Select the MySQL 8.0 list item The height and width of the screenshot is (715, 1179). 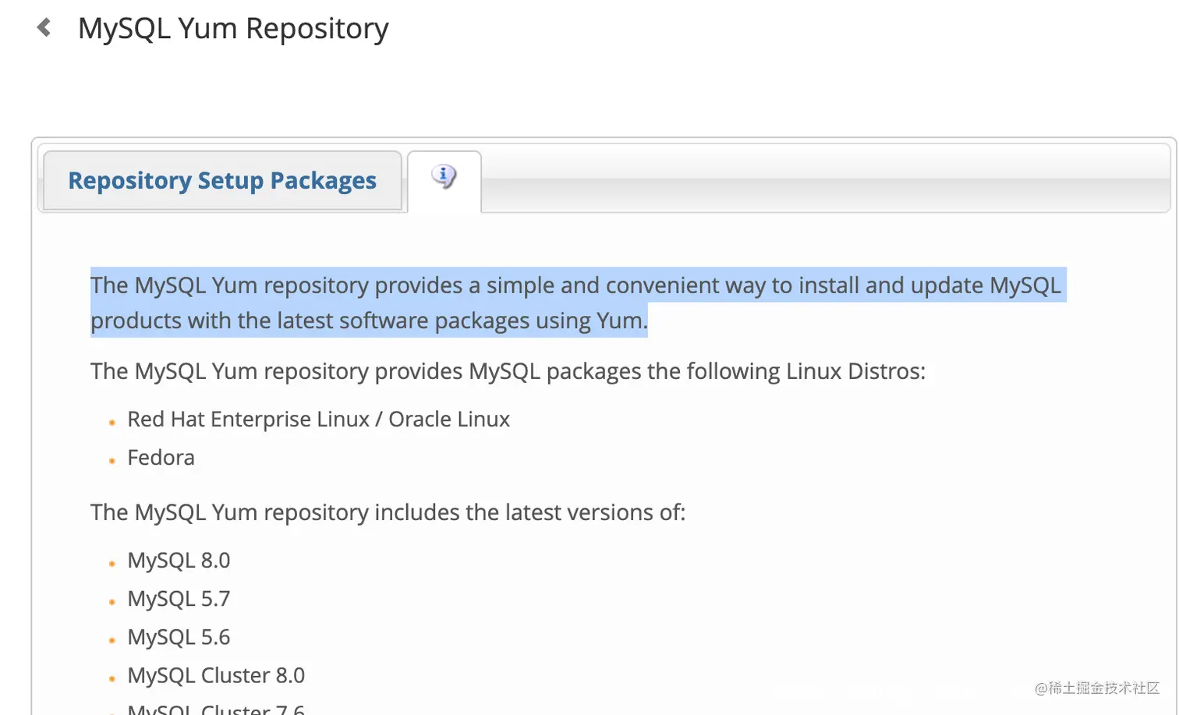179,561
